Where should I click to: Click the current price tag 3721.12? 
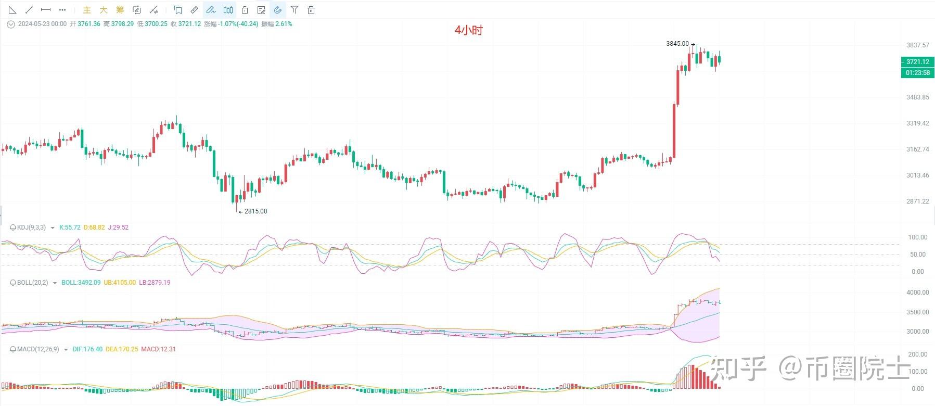click(917, 61)
